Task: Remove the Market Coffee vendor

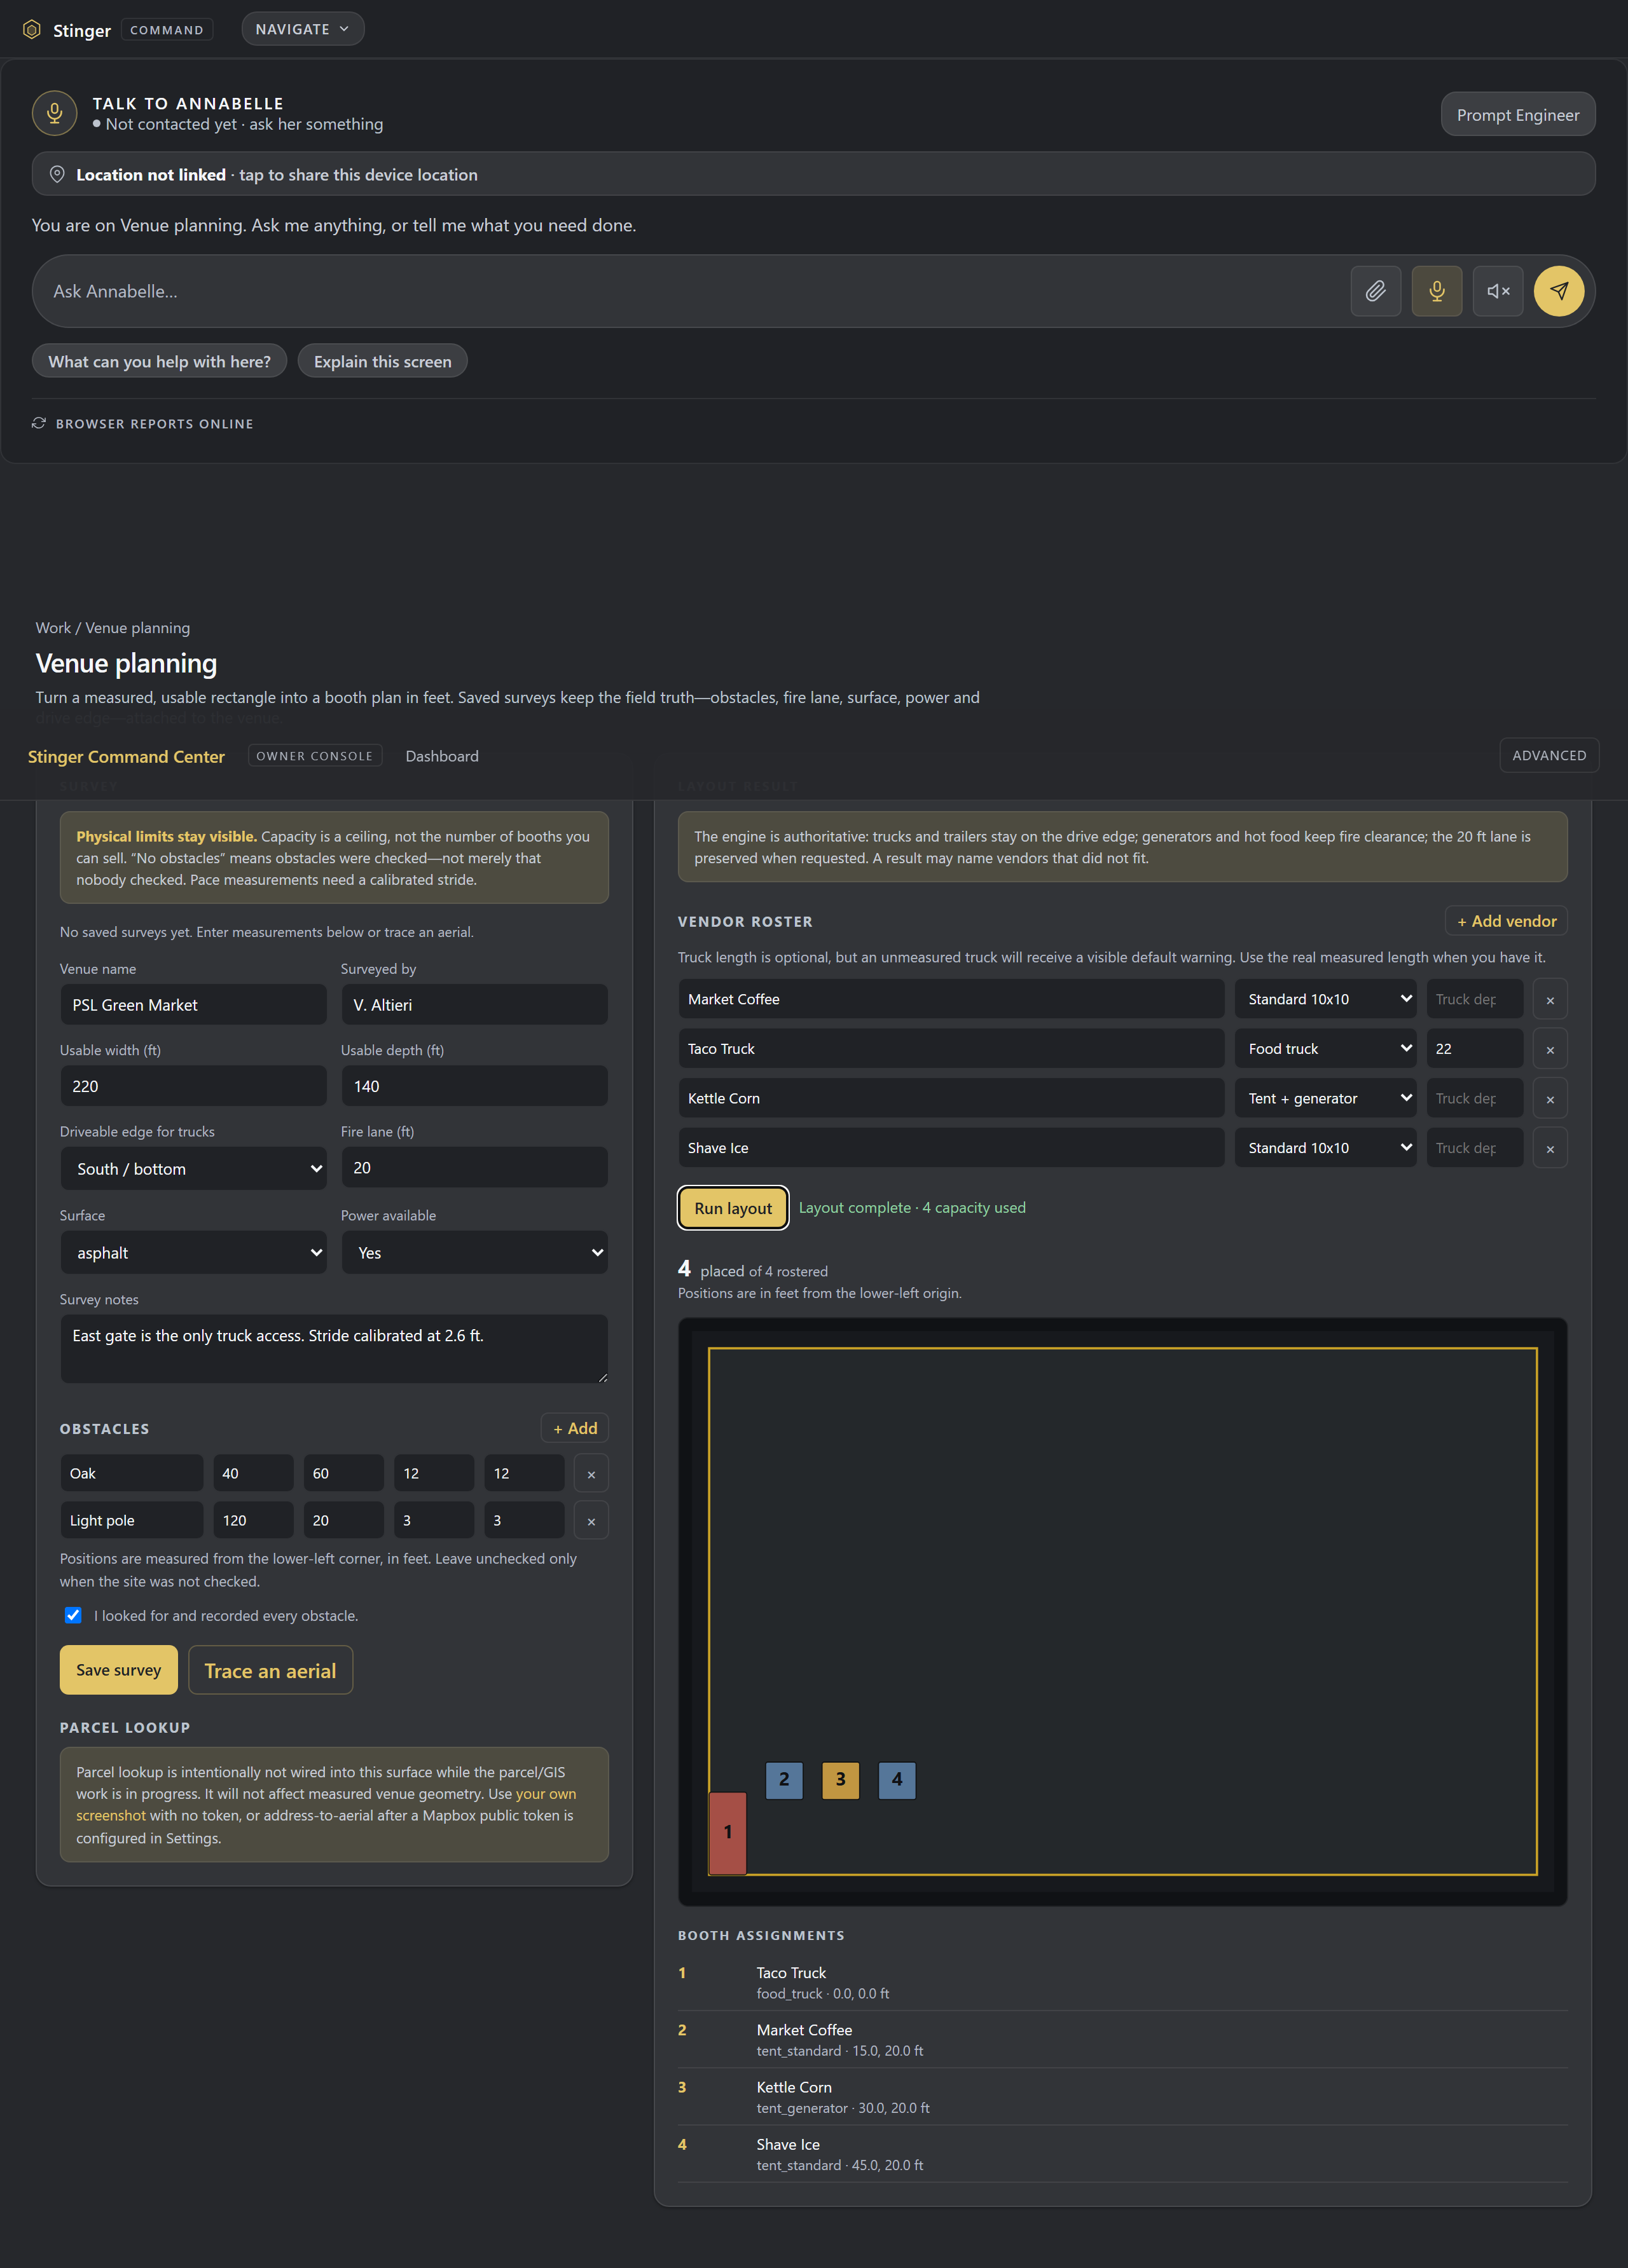Action: (1550, 999)
